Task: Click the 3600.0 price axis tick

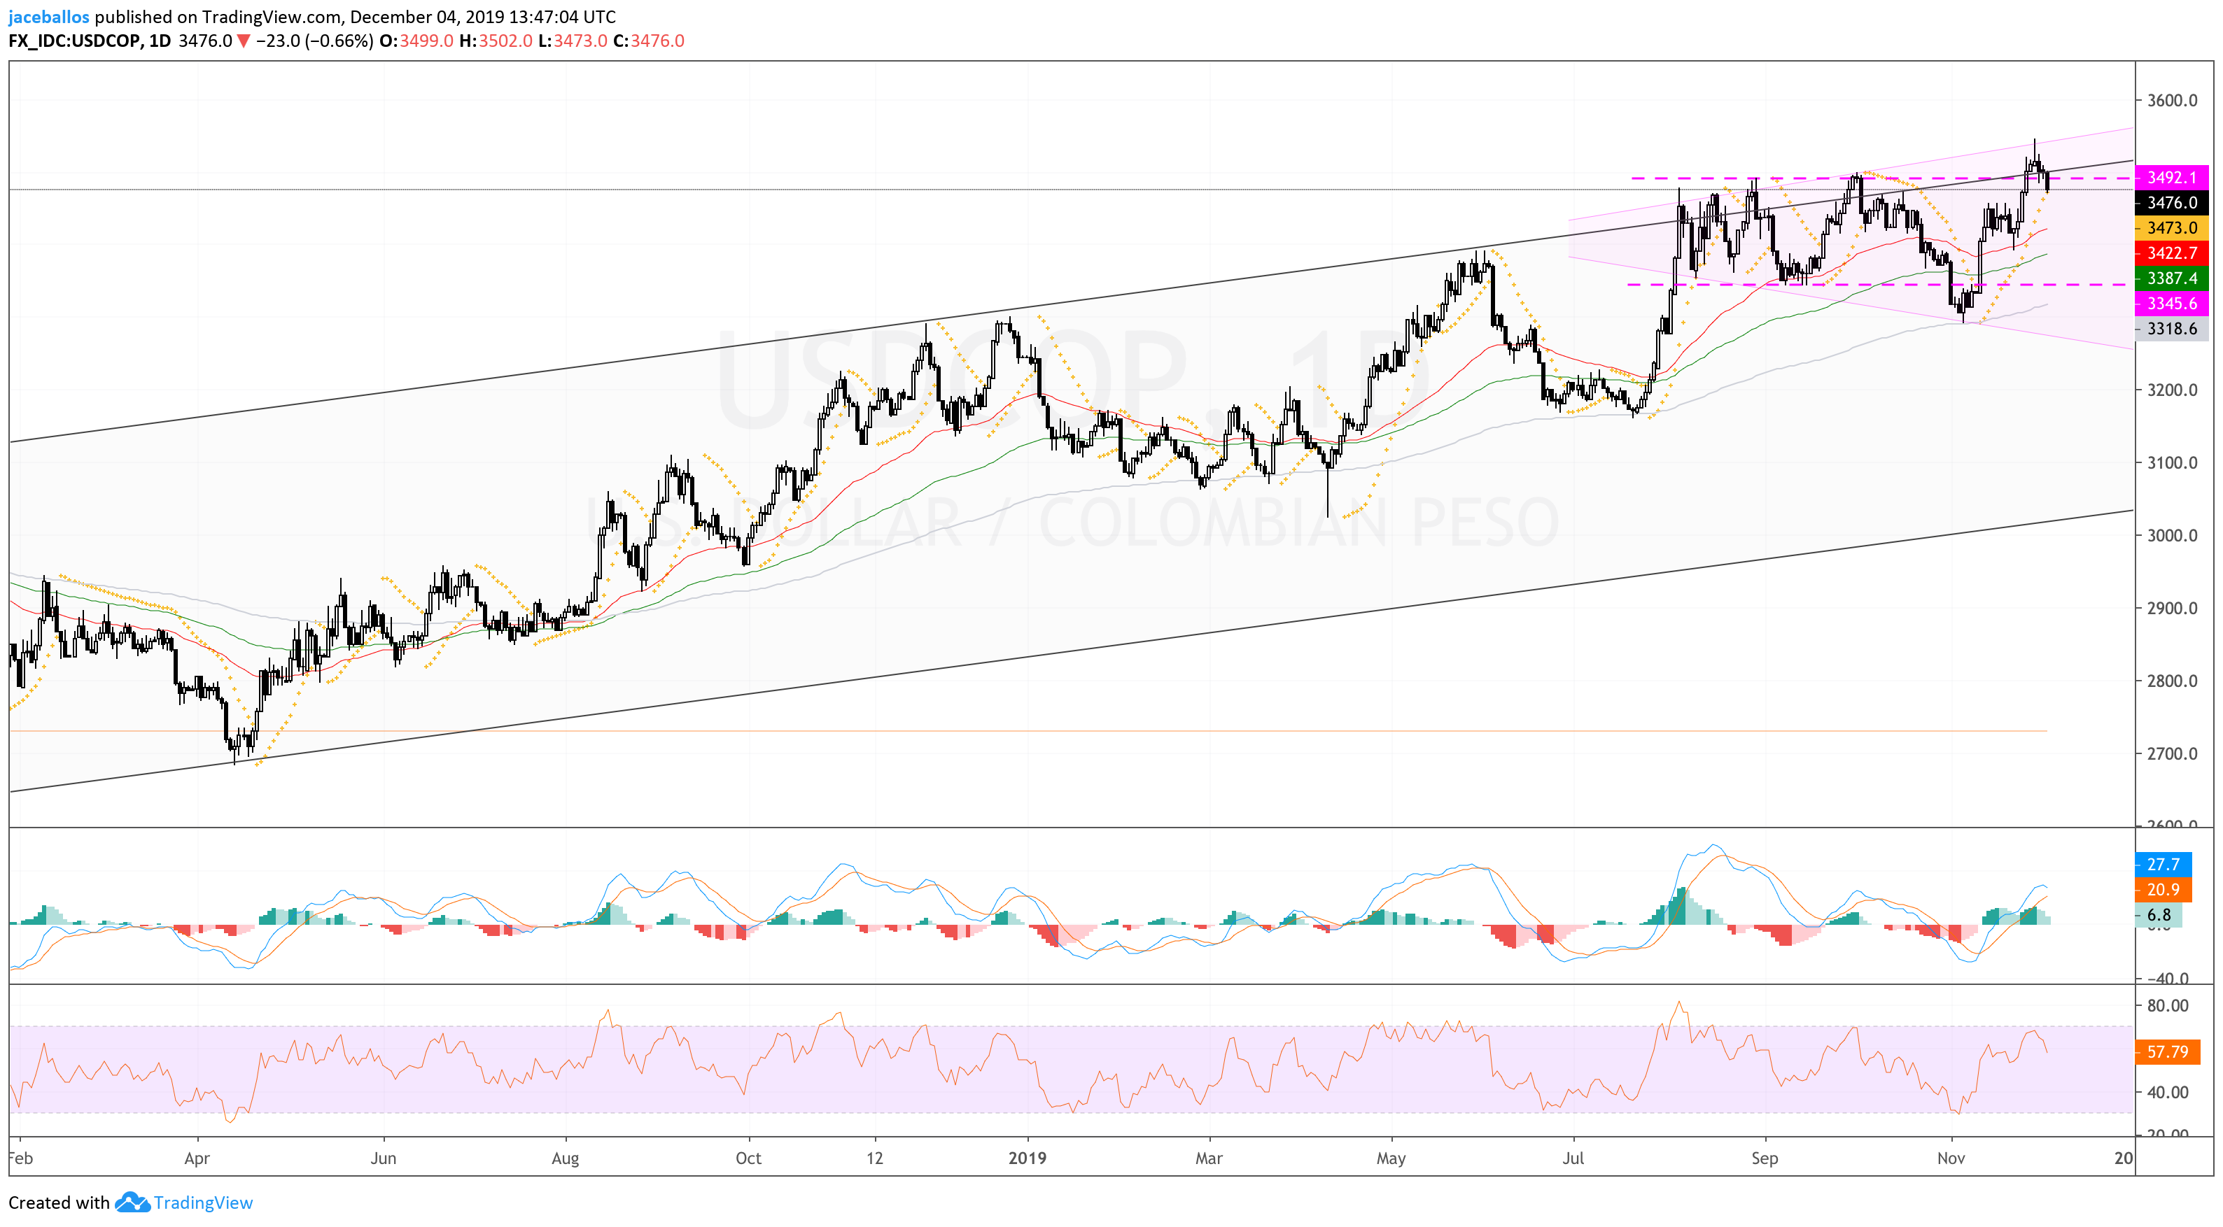Action: pyautogui.click(x=2172, y=100)
